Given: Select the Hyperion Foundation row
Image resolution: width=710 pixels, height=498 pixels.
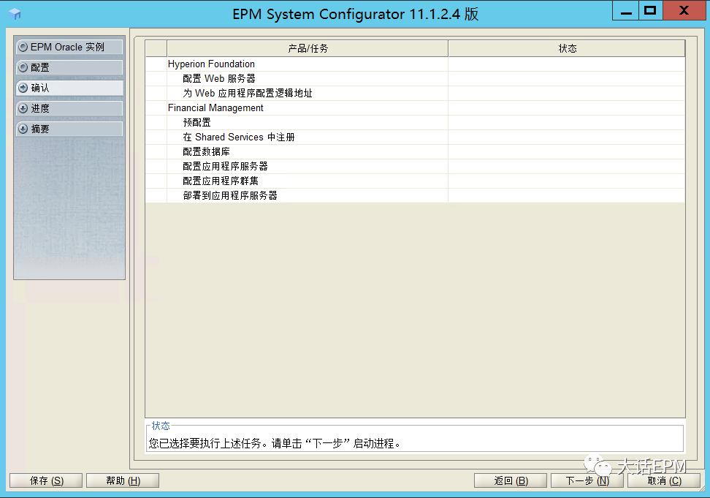Looking at the screenshot, I should [415, 64].
